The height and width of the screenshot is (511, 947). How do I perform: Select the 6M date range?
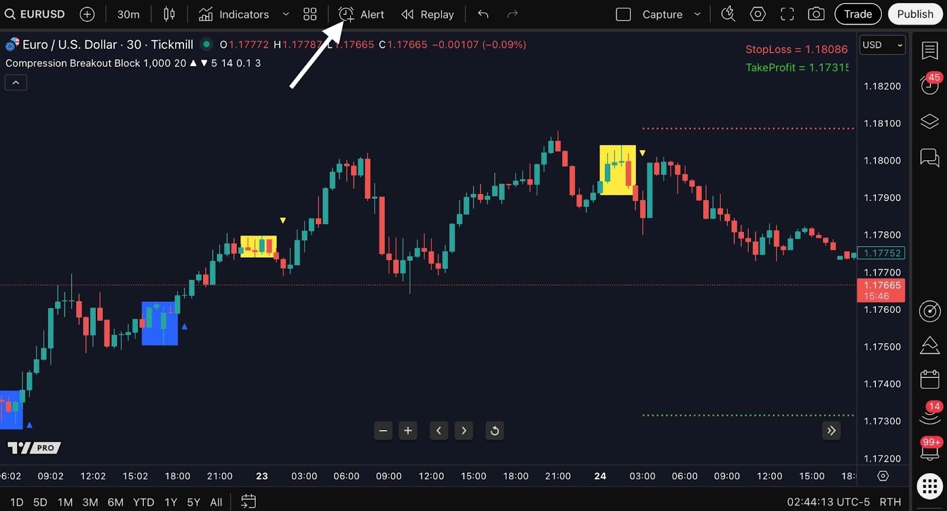pos(115,502)
